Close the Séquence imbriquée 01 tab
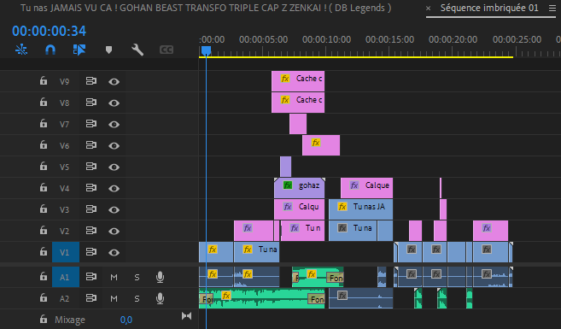Screen dimensions: 561x329 click(x=429, y=8)
